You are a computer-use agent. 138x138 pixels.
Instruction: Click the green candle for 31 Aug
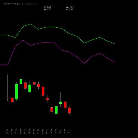coord(21,81)
